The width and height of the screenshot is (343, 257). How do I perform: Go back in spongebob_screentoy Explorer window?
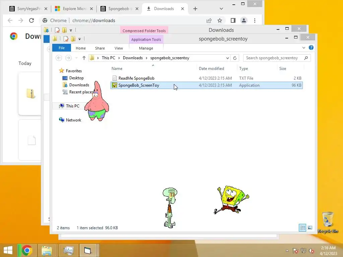59,58
